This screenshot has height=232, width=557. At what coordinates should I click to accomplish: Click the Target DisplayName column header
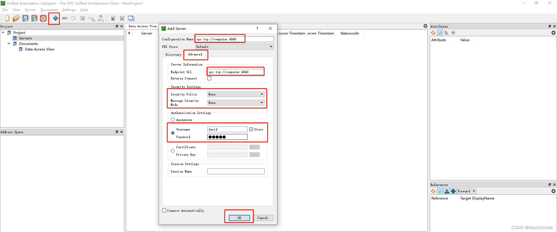(477, 198)
